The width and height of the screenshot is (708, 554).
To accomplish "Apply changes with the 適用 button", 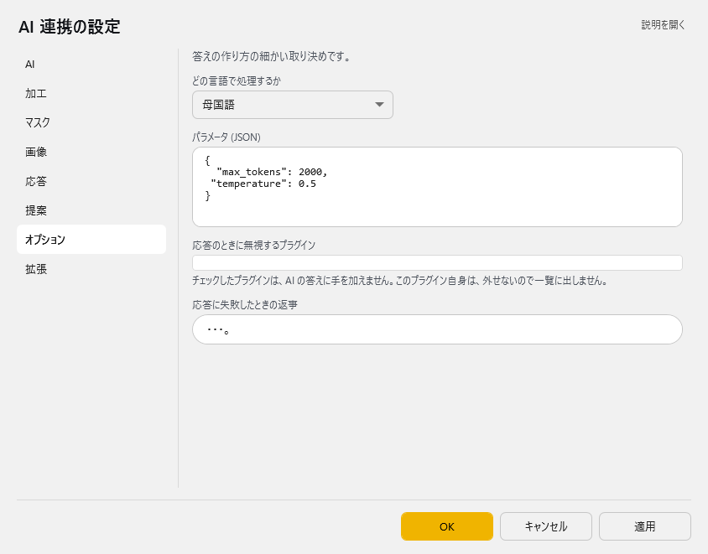I will 645,526.
